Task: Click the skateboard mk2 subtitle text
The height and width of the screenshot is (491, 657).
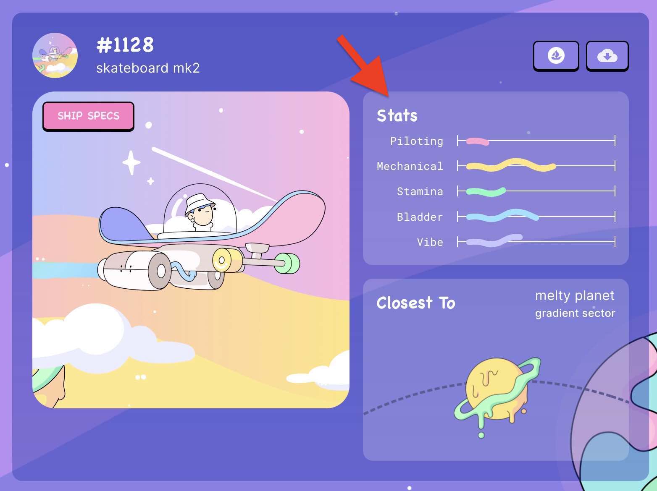Action: tap(148, 68)
